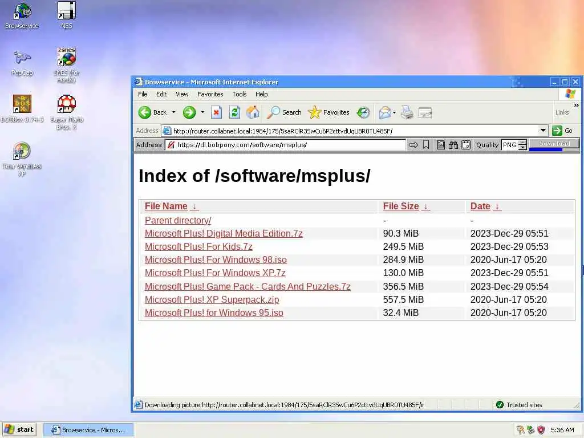
Task: Click the Trusted sites status bar zone
Action: coord(519,405)
